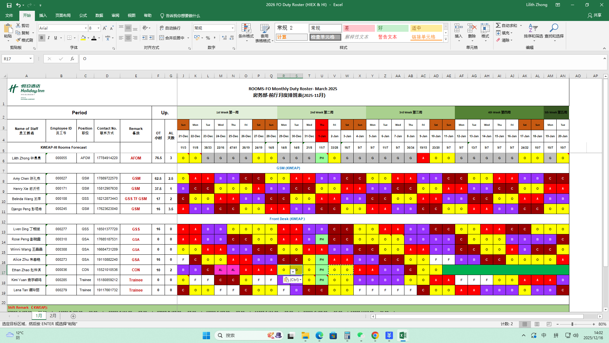Click the Format Painter brush icon

pyautogui.click(x=18, y=40)
